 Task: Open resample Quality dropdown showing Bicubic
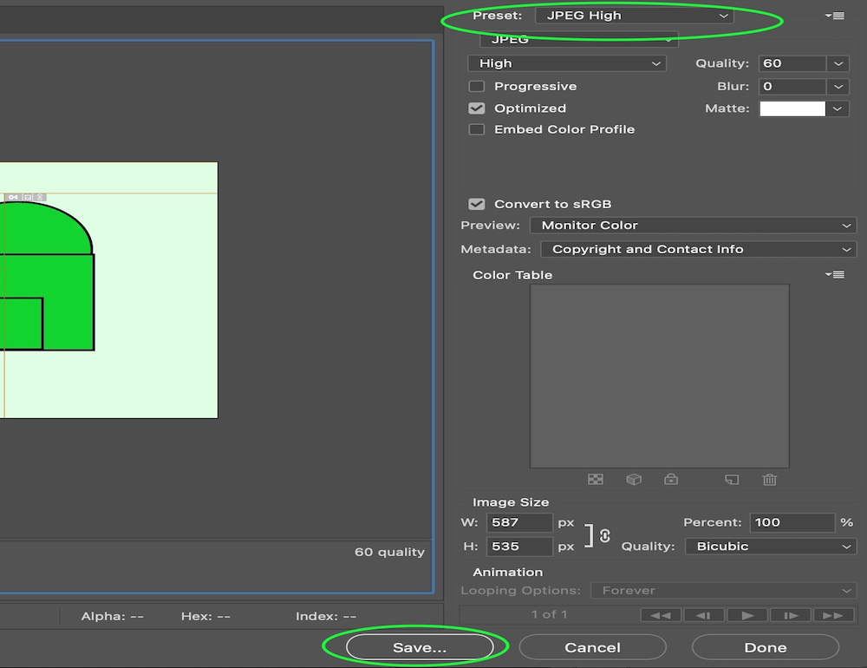771,547
